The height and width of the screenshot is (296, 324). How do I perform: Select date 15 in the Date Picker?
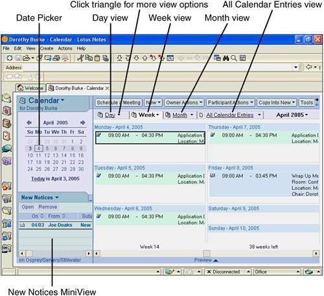[73, 155]
